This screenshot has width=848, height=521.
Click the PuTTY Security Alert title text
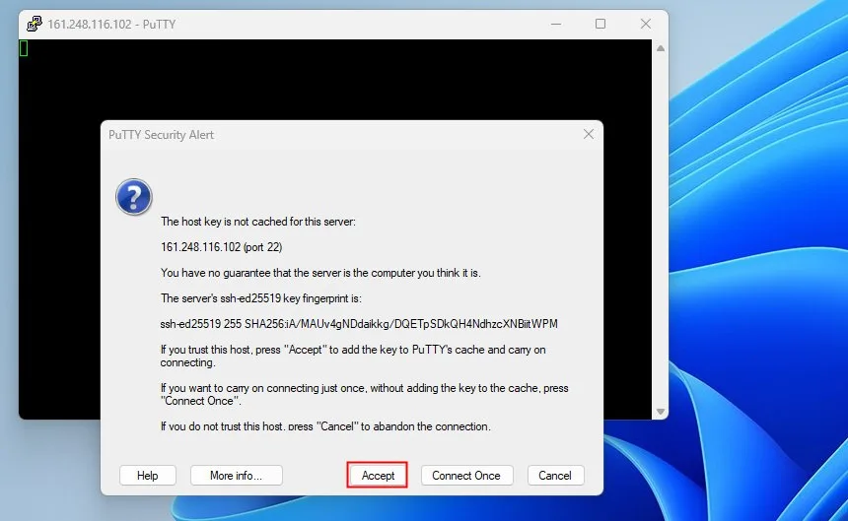click(x=161, y=134)
